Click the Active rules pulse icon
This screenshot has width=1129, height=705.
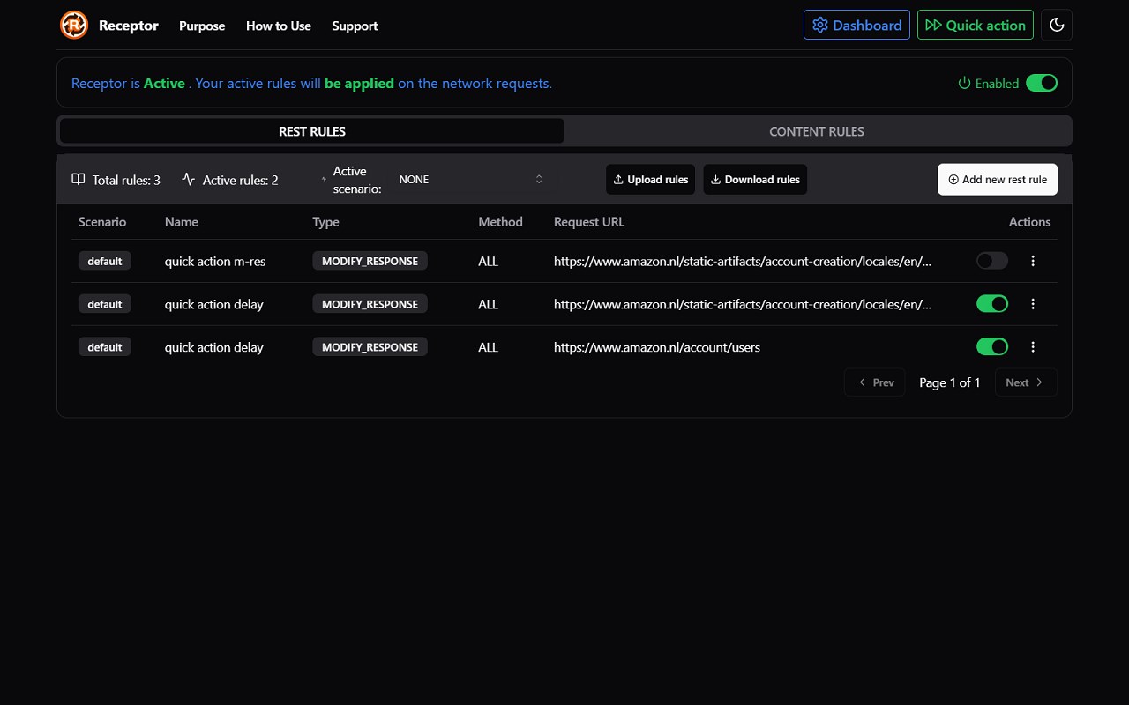click(x=189, y=179)
